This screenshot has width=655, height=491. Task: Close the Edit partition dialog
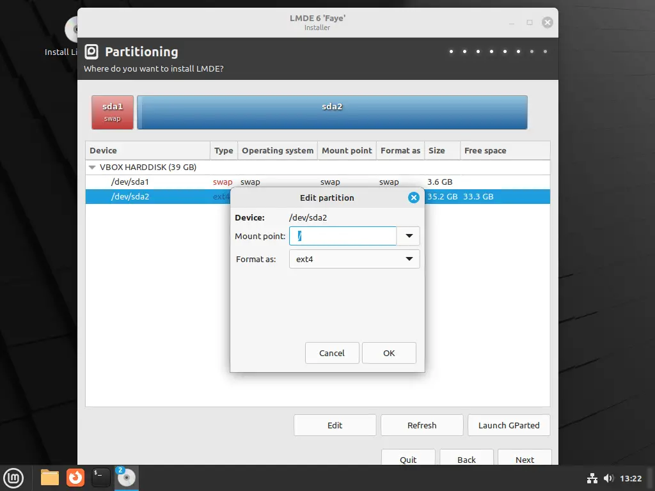[414, 198]
